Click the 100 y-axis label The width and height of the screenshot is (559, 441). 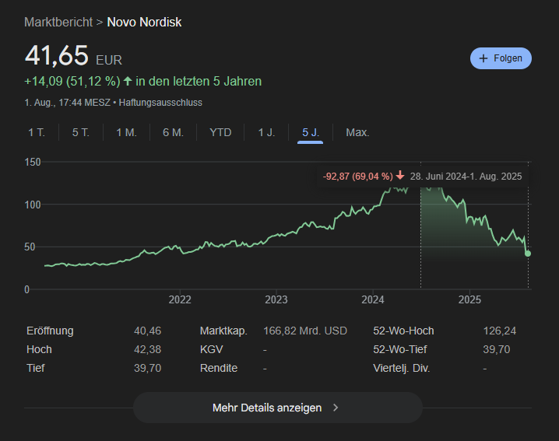point(33,205)
